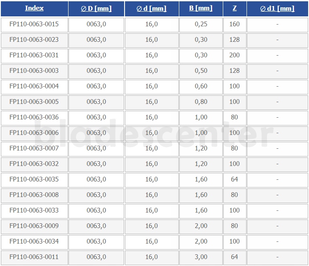This screenshot has width=309, height=266.
Task: Sort by ∅ d1 [mm] header
Action: 277,9
